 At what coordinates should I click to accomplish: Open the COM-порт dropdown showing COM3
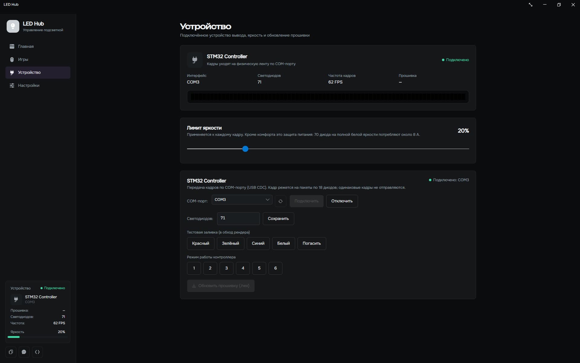click(x=242, y=200)
